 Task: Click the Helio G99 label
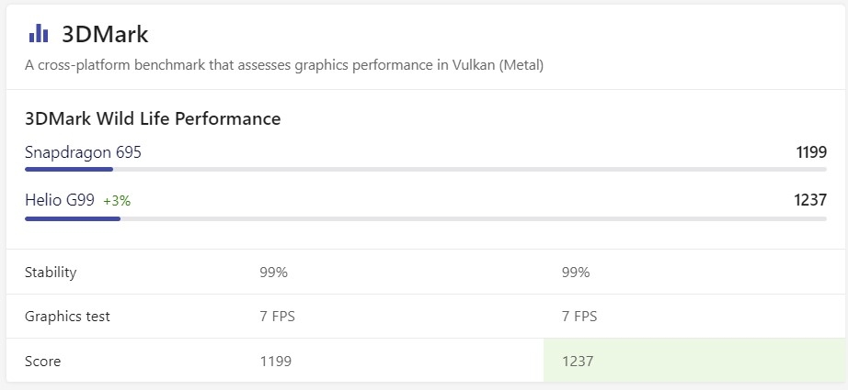click(60, 199)
